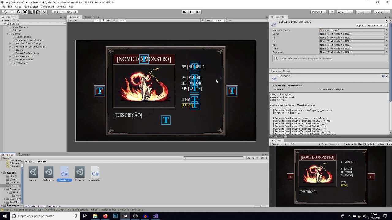Switch to the Console tab

point(24,155)
